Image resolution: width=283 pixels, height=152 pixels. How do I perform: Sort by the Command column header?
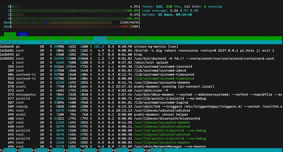(x=141, y=39)
